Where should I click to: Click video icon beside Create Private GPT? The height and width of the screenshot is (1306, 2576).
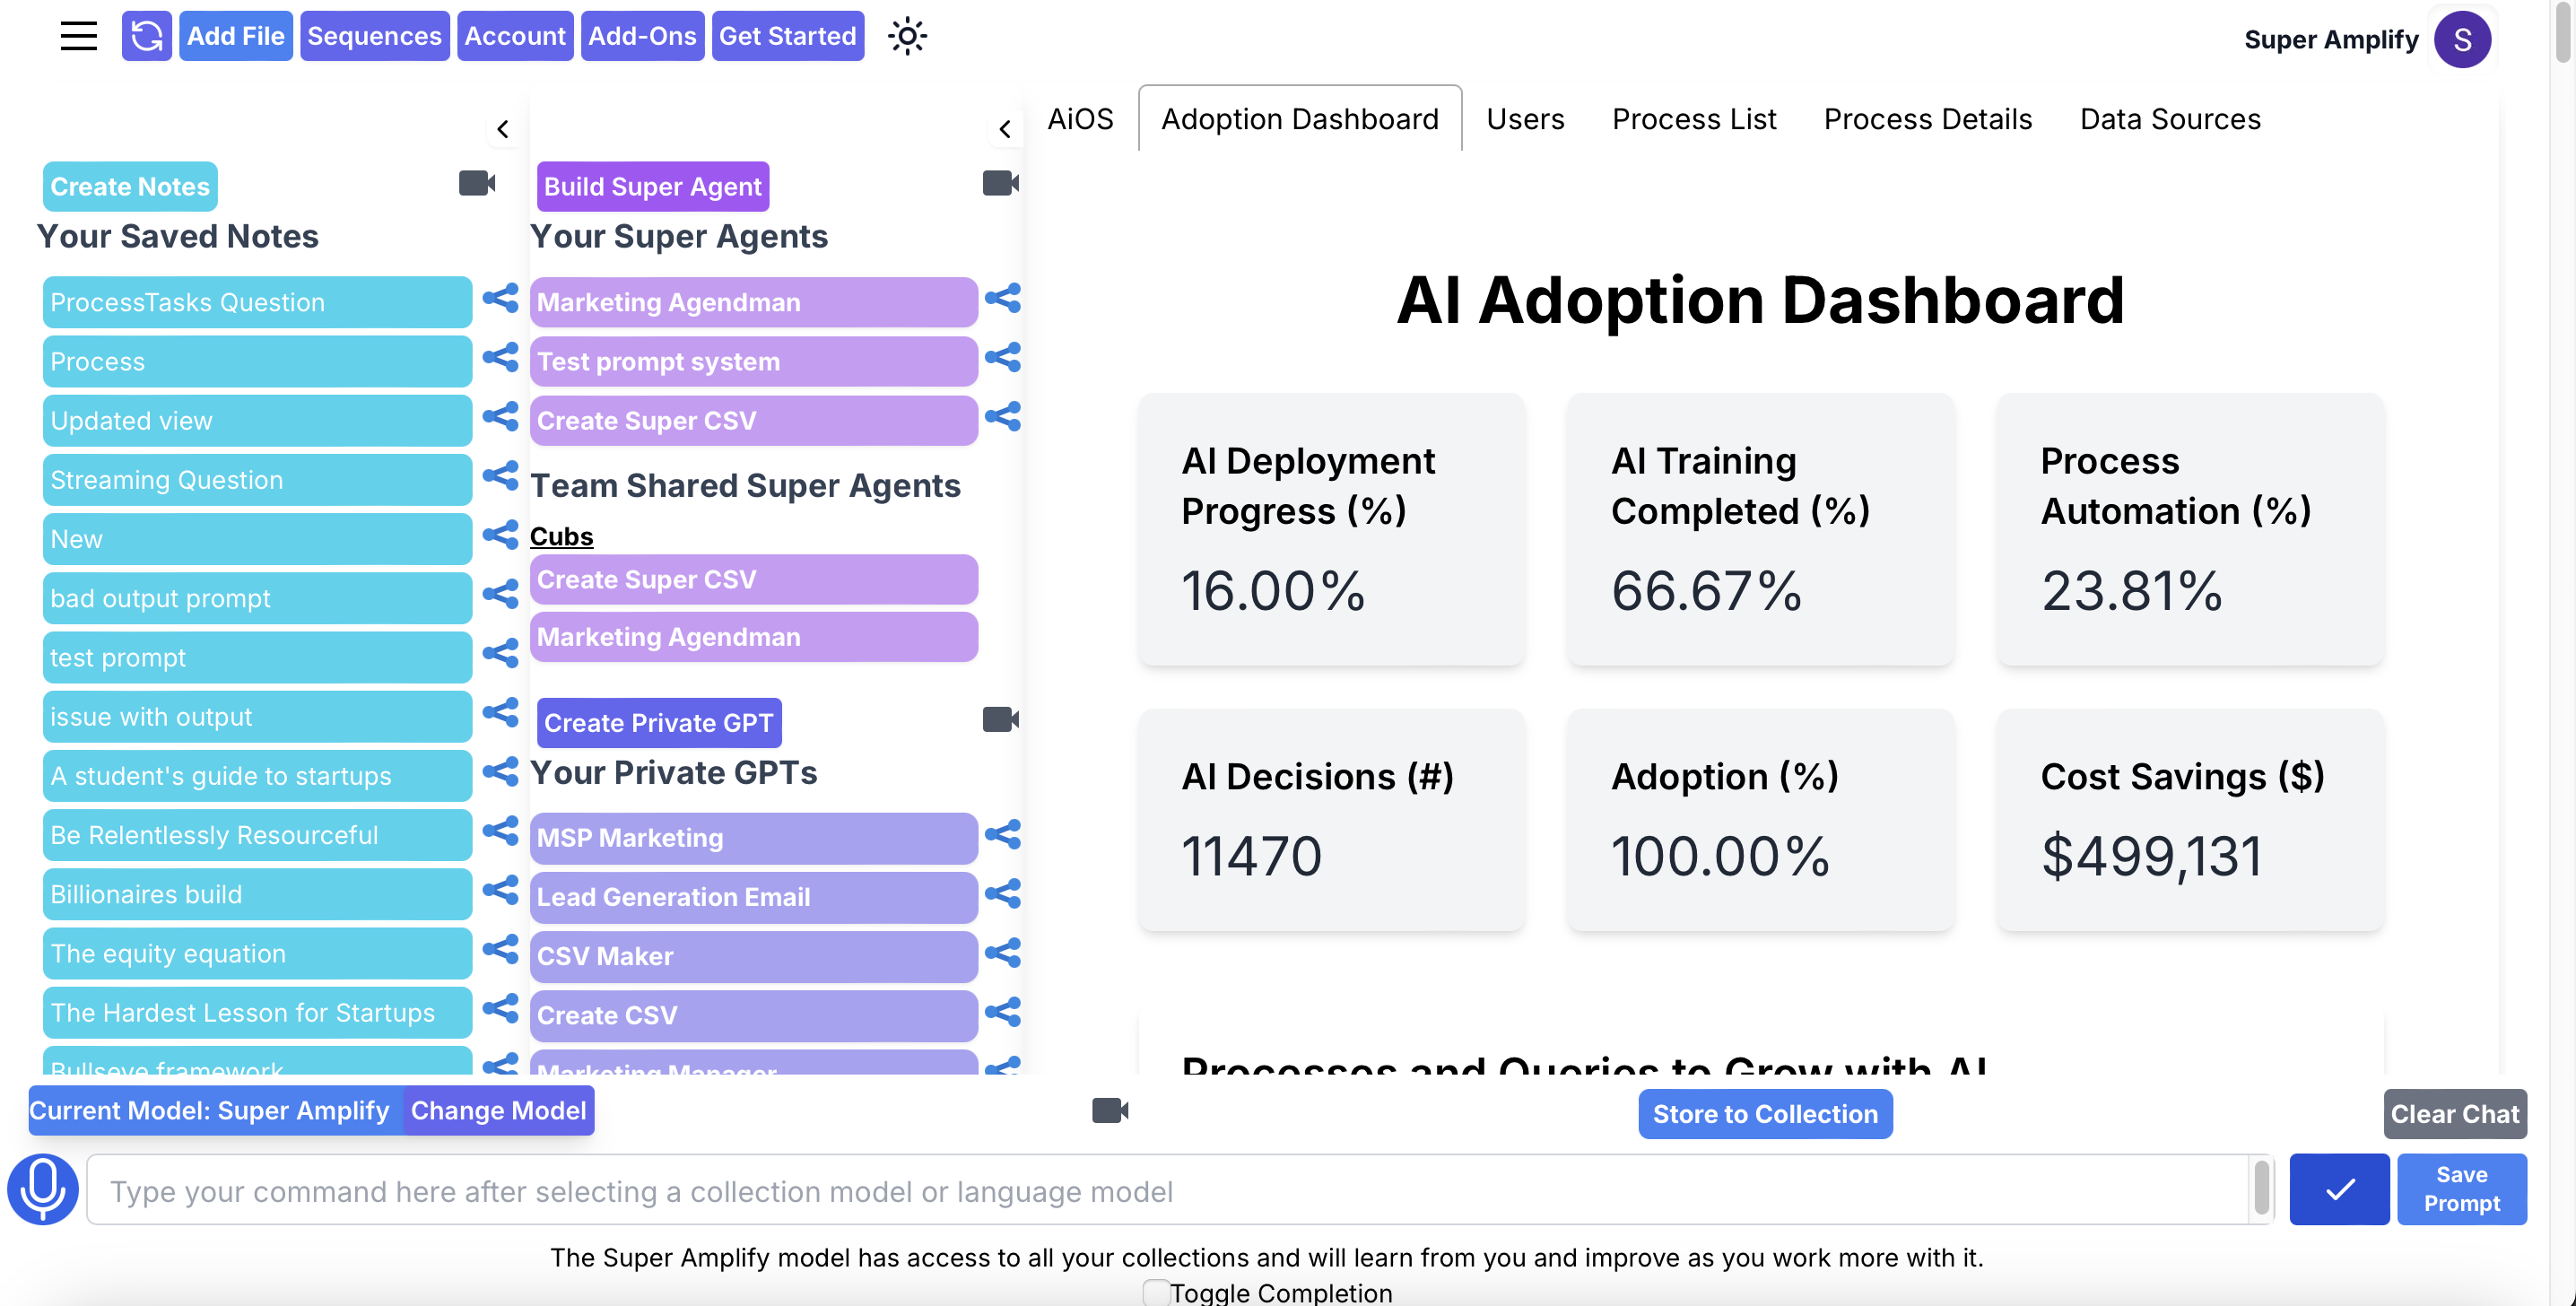coord(1000,720)
